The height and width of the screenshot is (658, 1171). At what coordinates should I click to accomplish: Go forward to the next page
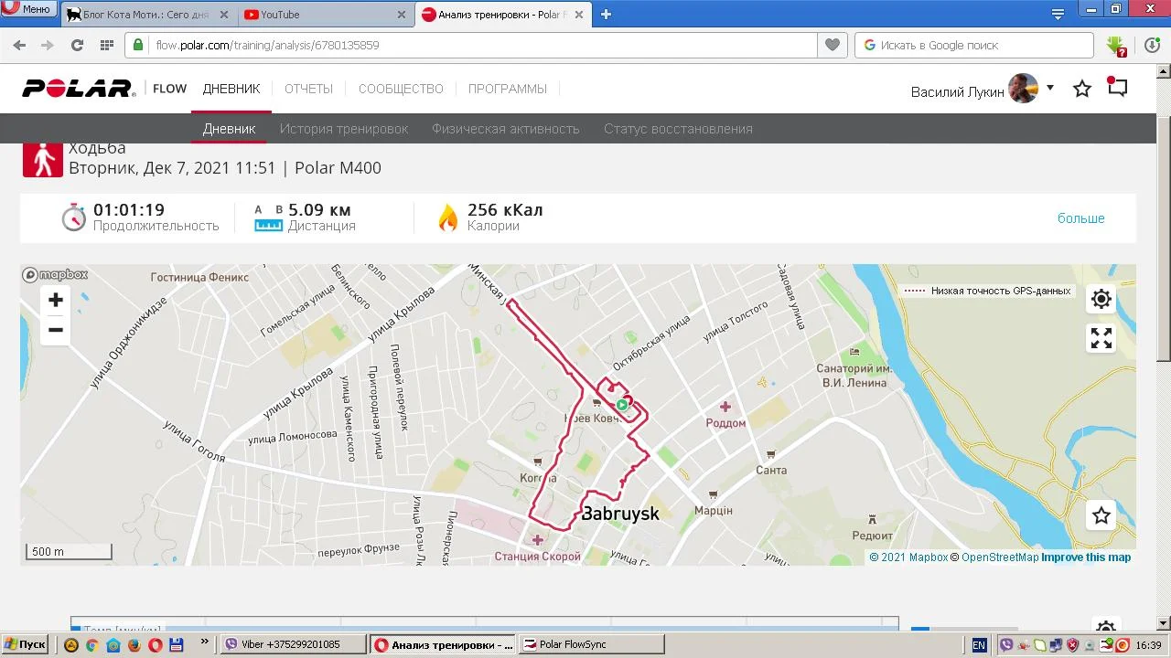(x=48, y=45)
